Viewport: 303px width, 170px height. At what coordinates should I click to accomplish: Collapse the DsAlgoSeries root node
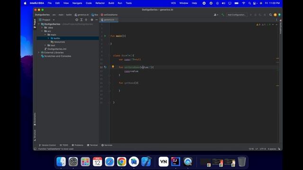pyautogui.click(x=39, y=24)
